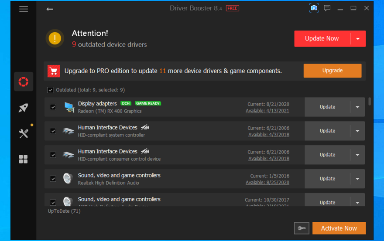384x241 pixels.
Task: Update the HID-compliant consumer control device
Action: pos(327,155)
